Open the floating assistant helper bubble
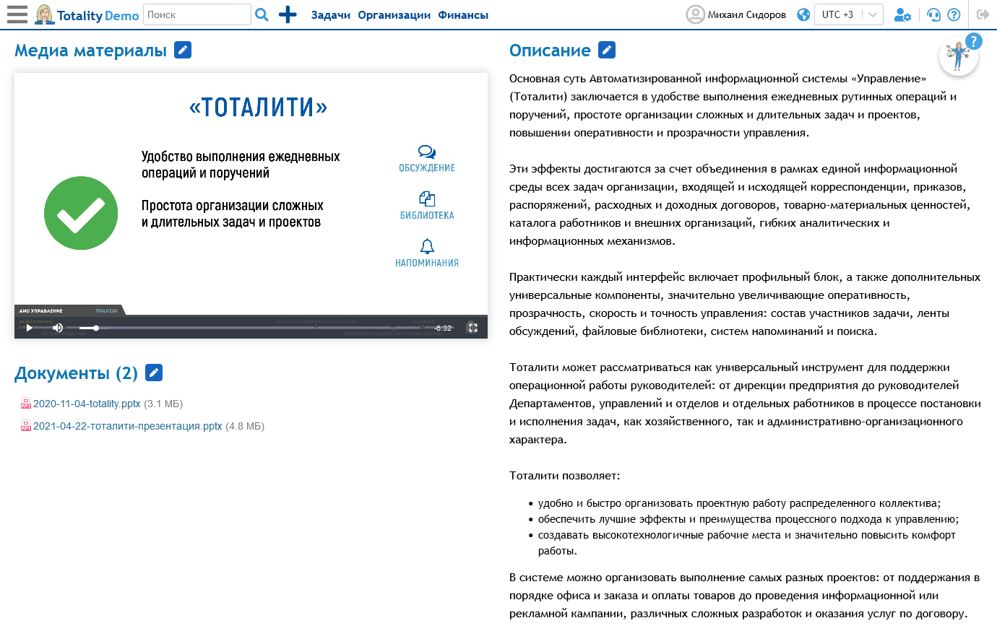Viewport: 997px width, 644px height. tap(959, 56)
